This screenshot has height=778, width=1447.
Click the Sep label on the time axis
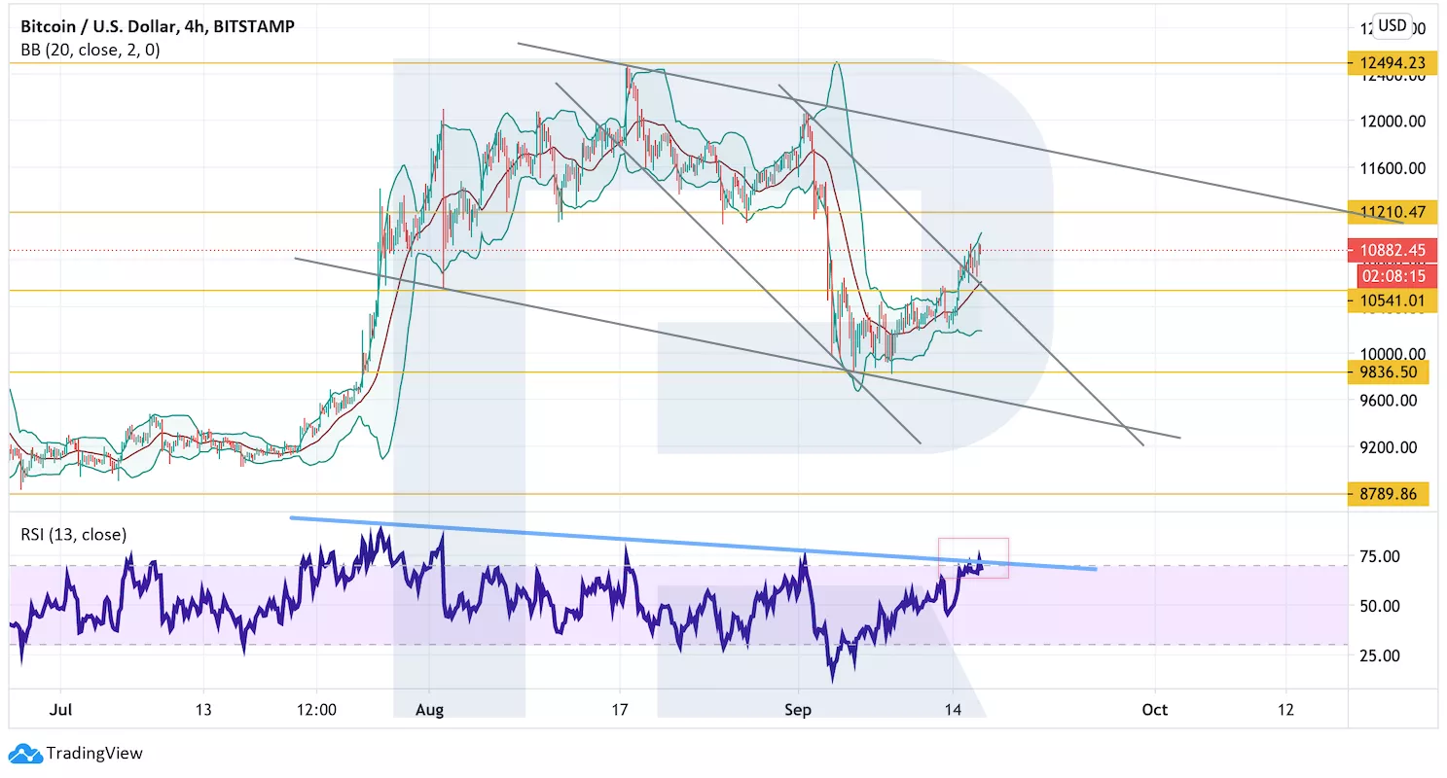798,710
